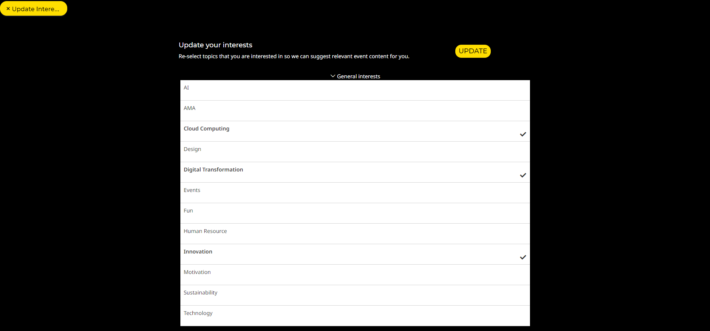The width and height of the screenshot is (710, 331).
Task: Enable the Events interest topic
Action: [x=192, y=190]
